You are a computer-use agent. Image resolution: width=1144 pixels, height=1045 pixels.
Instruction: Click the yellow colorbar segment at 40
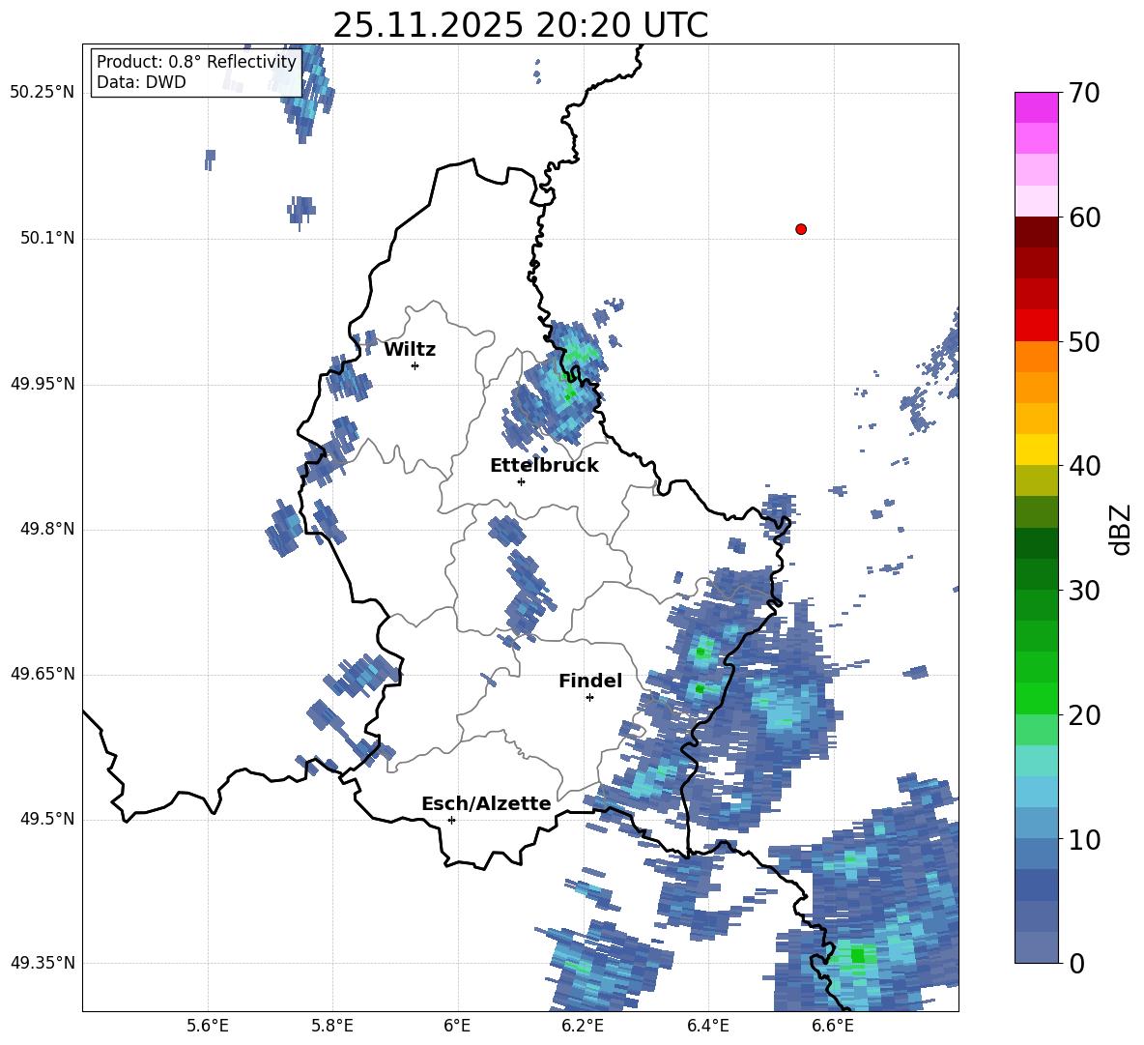click(x=1036, y=450)
